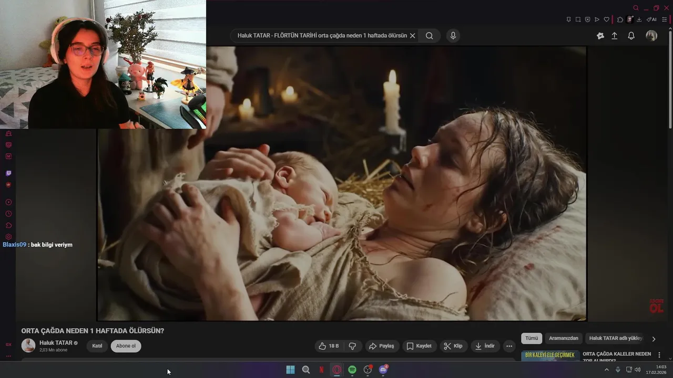Download video with İndir button

(x=485, y=346)
